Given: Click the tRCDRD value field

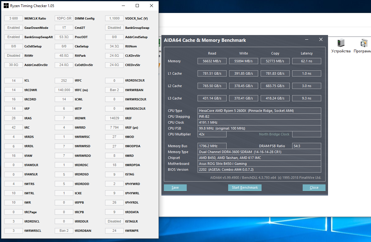Looking at the screenshot, I should pos(14,99).
